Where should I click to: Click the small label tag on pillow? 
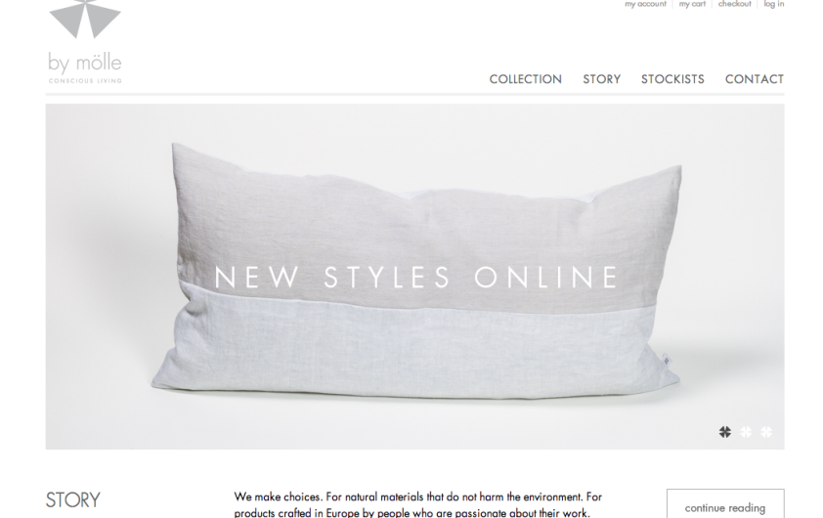[666, 360]
